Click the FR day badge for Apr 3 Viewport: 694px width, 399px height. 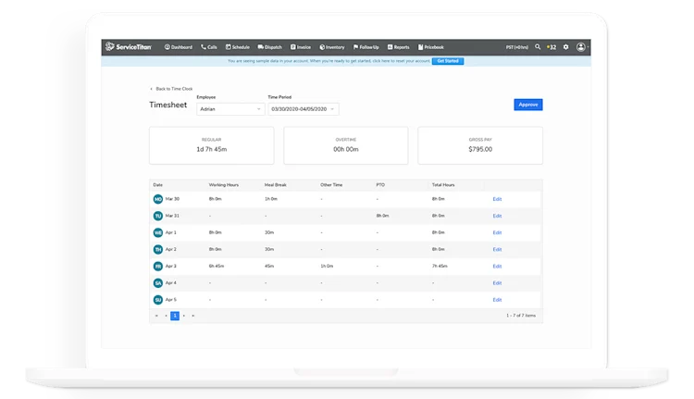[x=158, y=266]
